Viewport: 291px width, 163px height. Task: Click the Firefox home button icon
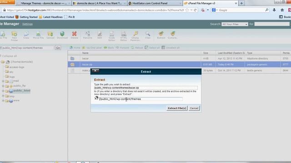(x=282, y=10)
